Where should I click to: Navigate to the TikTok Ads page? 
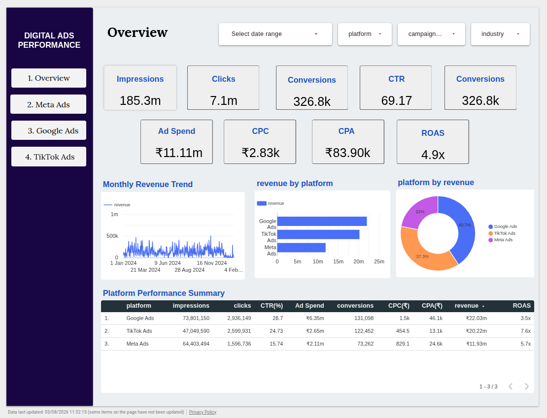49,157
